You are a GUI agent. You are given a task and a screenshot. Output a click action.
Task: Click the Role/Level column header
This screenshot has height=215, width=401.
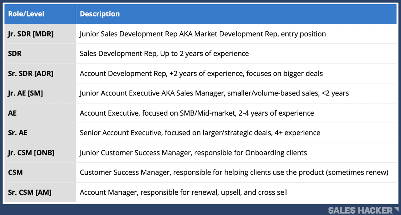[x=26, y=14]
